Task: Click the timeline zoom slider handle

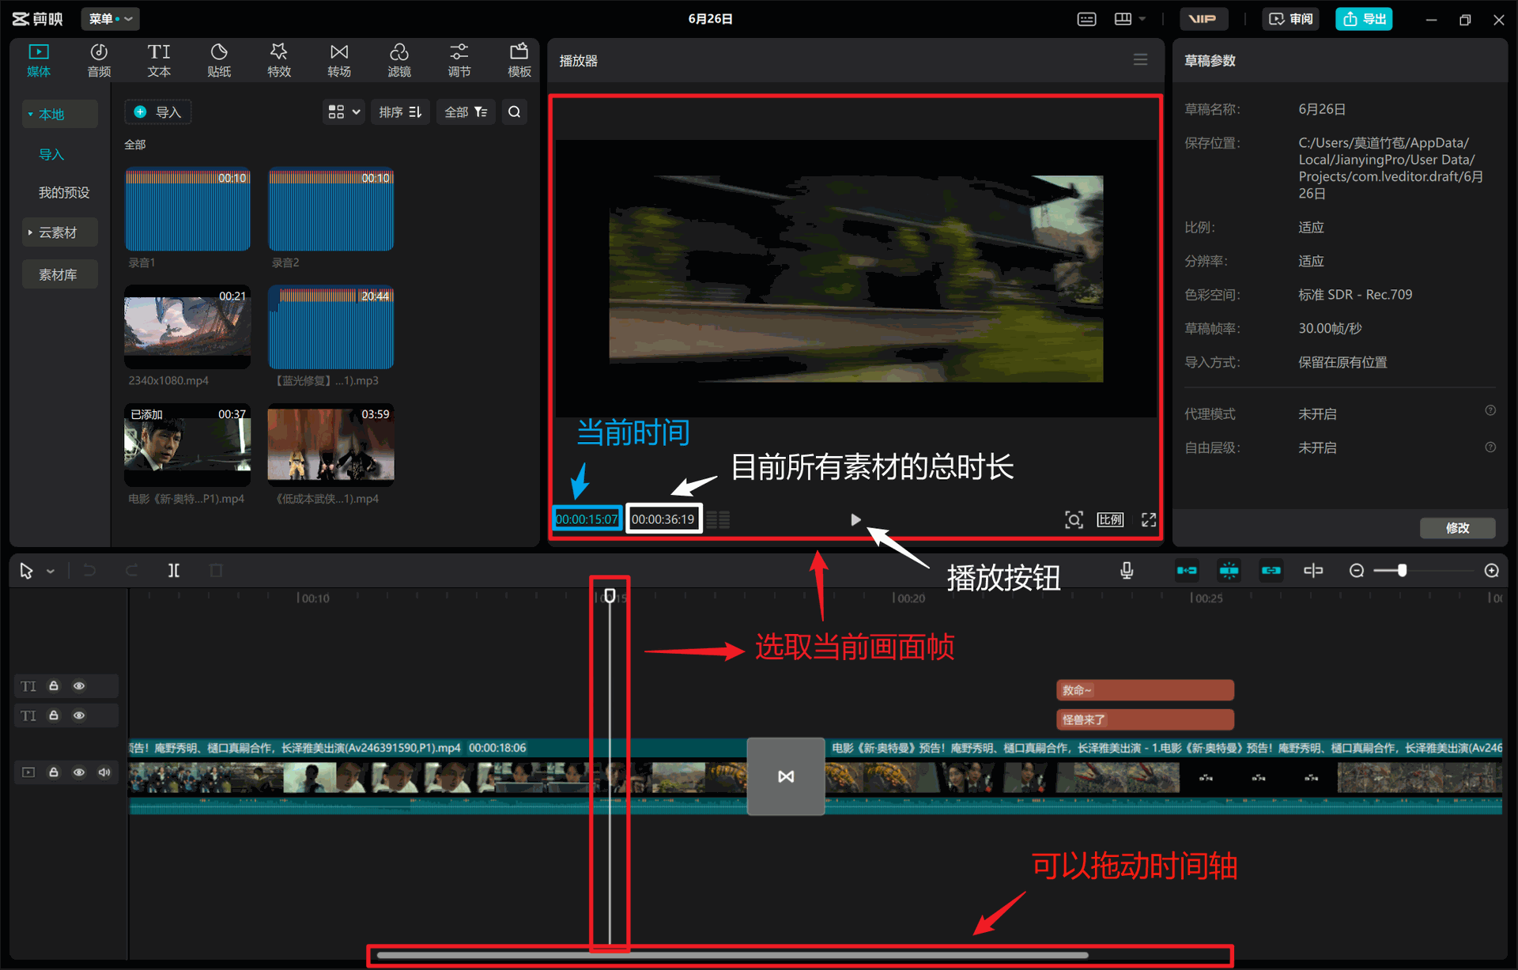Action: [x=1402, y=571]
